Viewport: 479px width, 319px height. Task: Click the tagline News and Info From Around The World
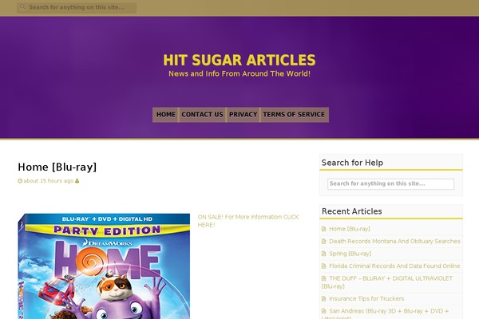(239, 73)
